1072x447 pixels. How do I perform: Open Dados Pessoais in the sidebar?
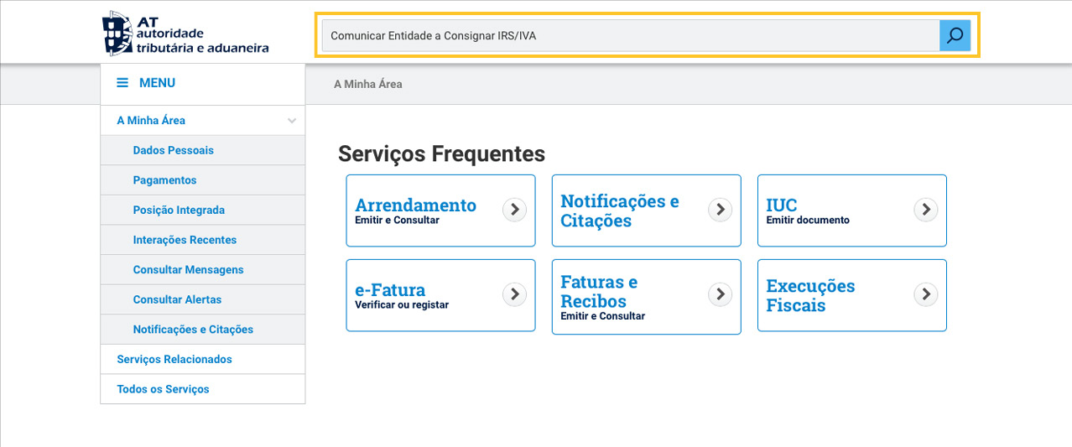[x=173, y=150]
